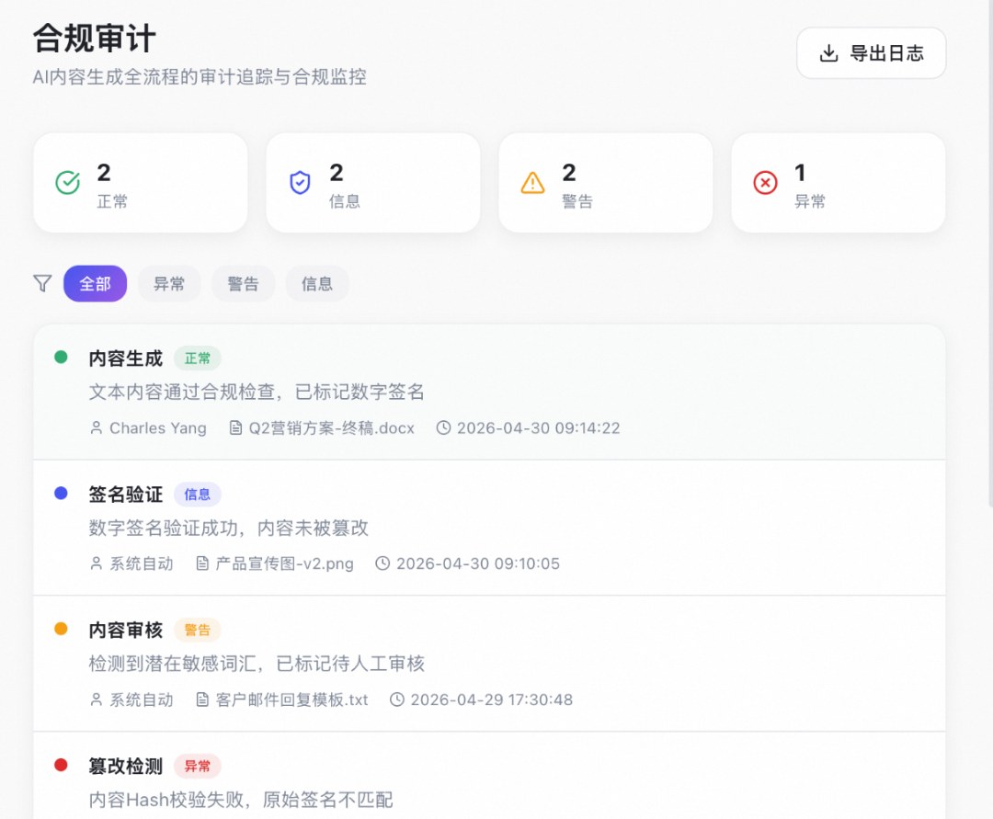Viewport: 993px width, 819px height.
Task: Click the clock icon beside 2026-04-30 09:10:05
Action: (x=382, y=563)
